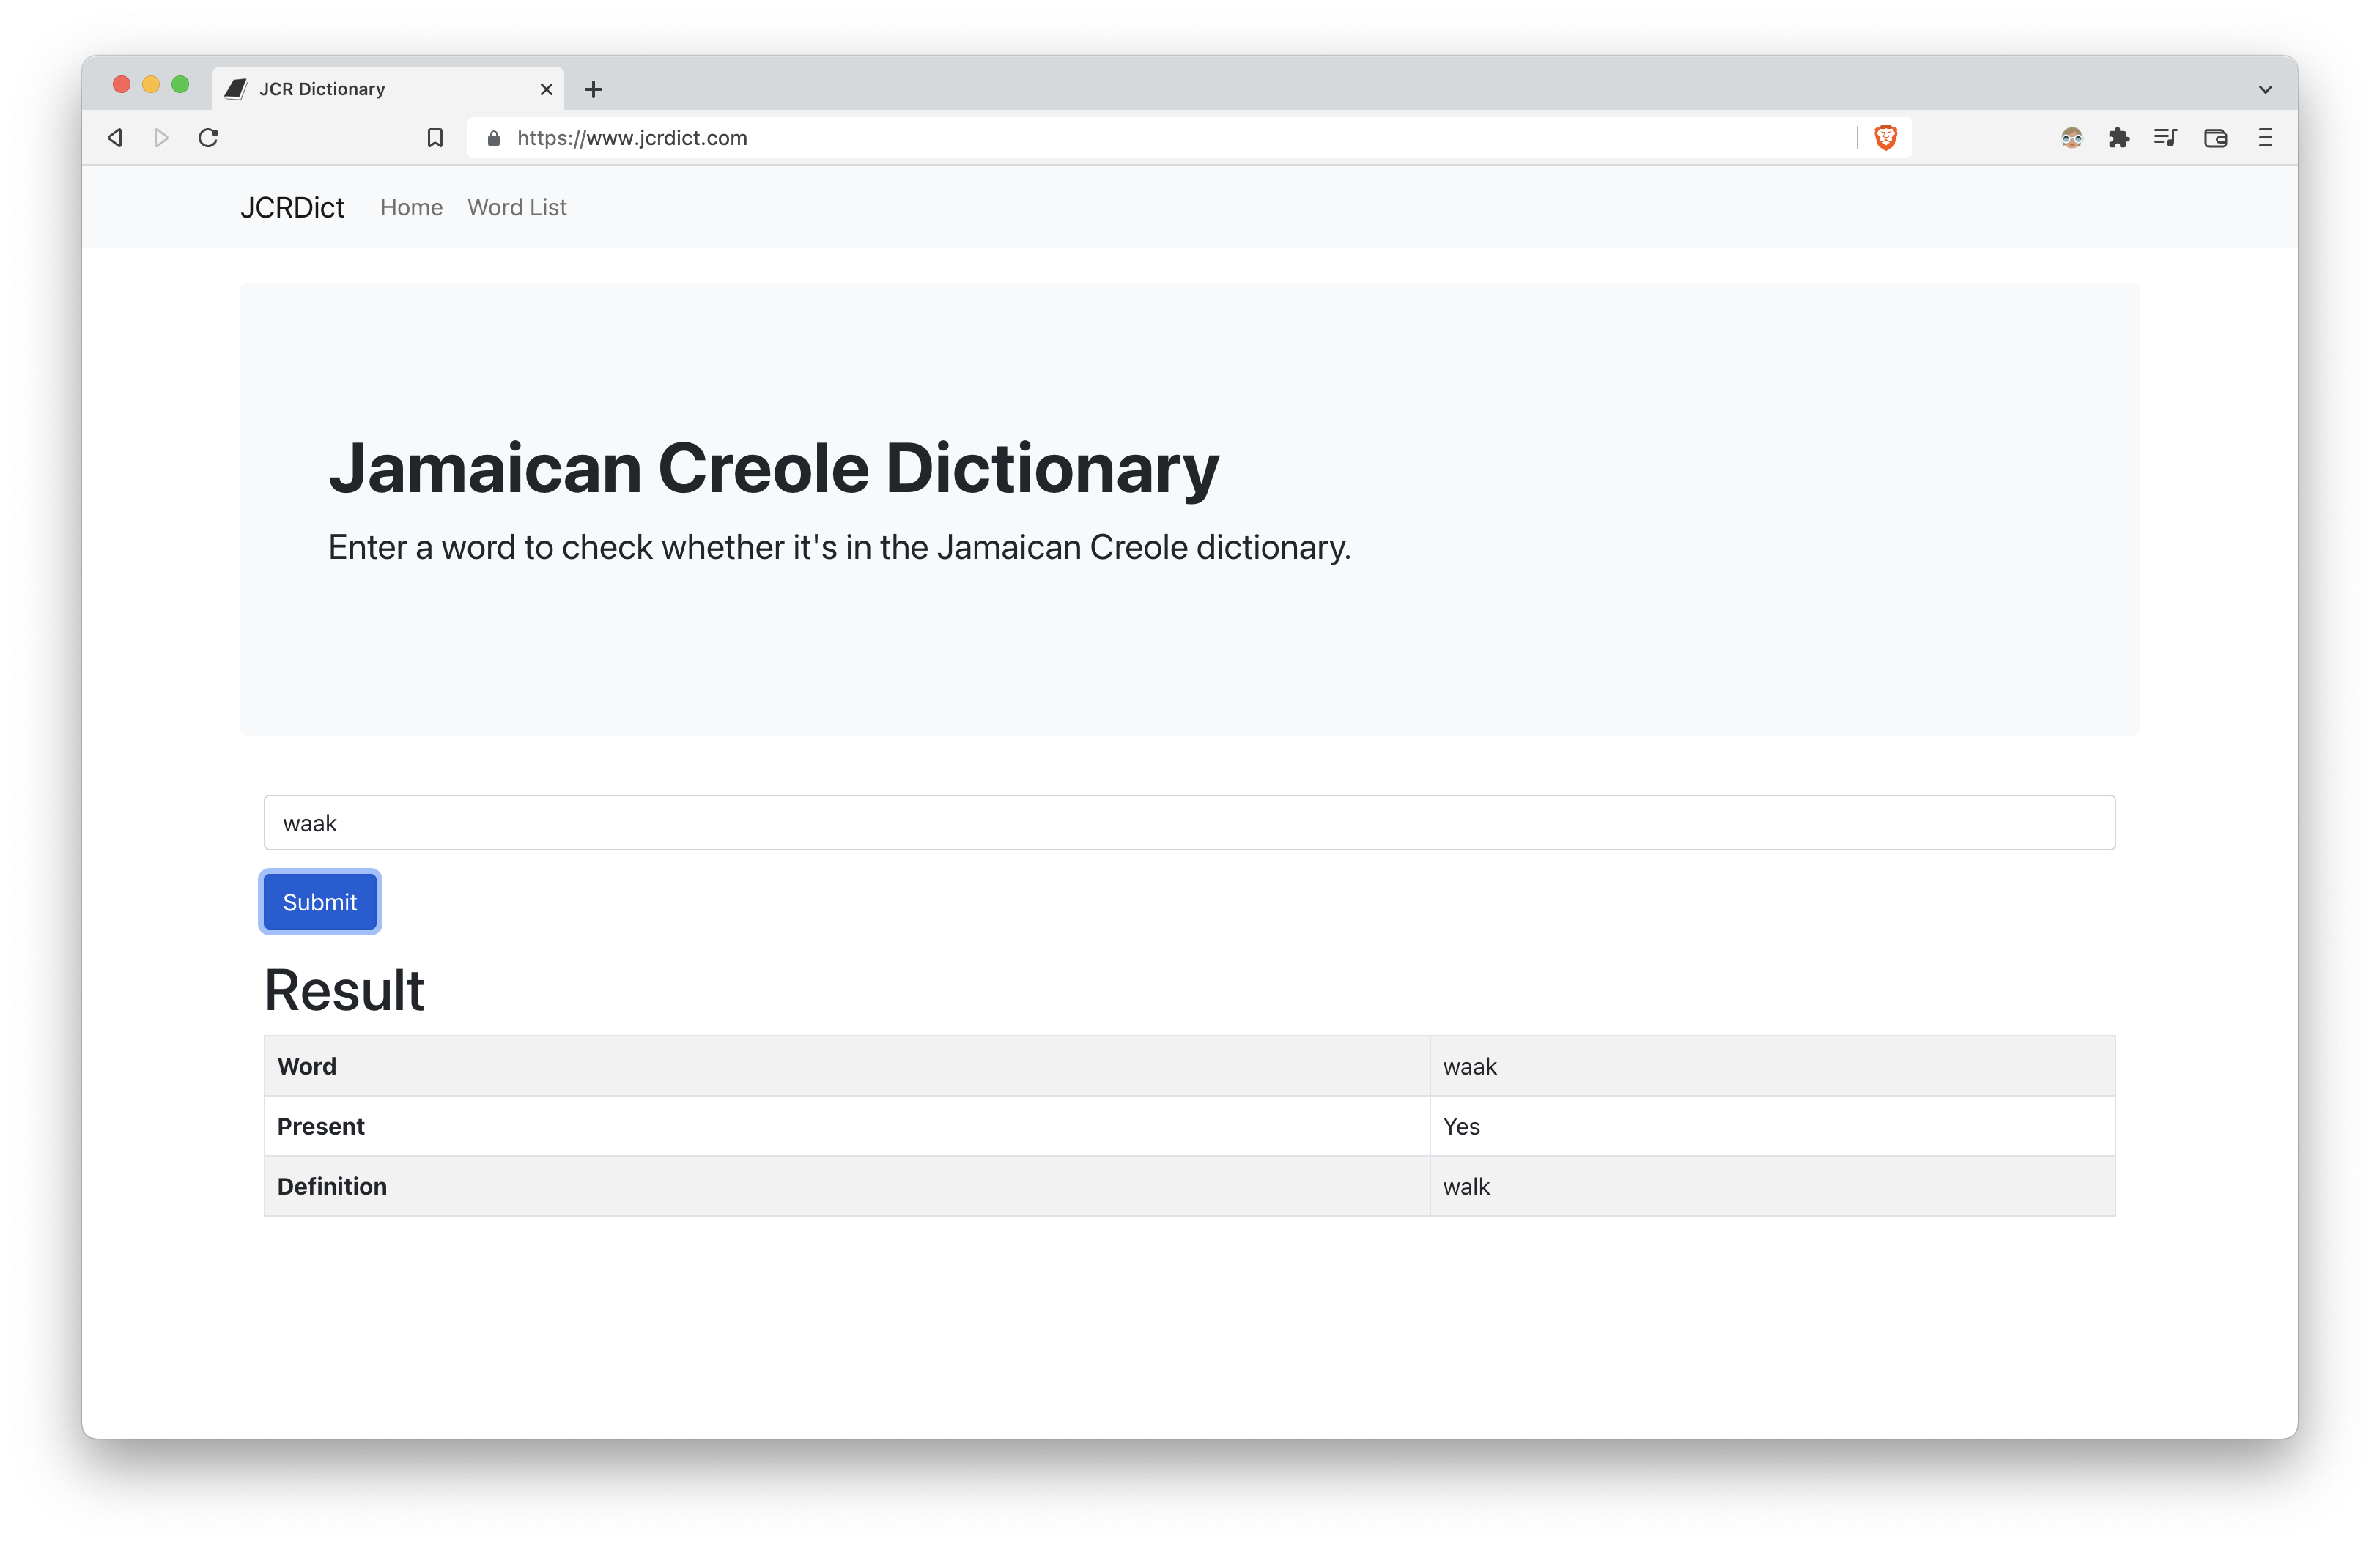This screenshot has height=1547, width=2380.
Task: Click the JCRDict brand link
Action: (292, 207)
